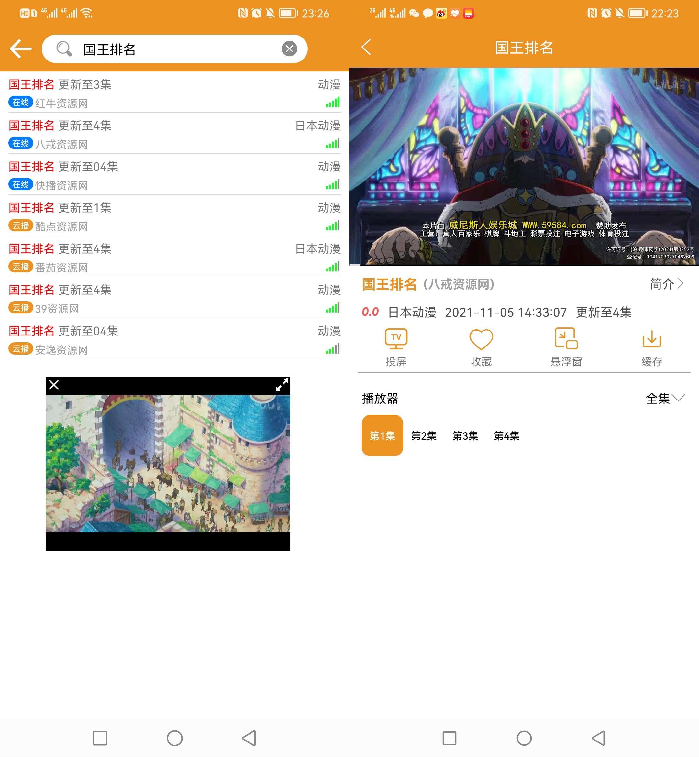Tap 云播 badge on 39资源网 row

tap(21, 308)
